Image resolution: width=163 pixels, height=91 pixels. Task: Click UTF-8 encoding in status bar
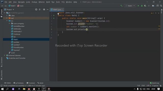pyautogui.click(x=149, y=86)
